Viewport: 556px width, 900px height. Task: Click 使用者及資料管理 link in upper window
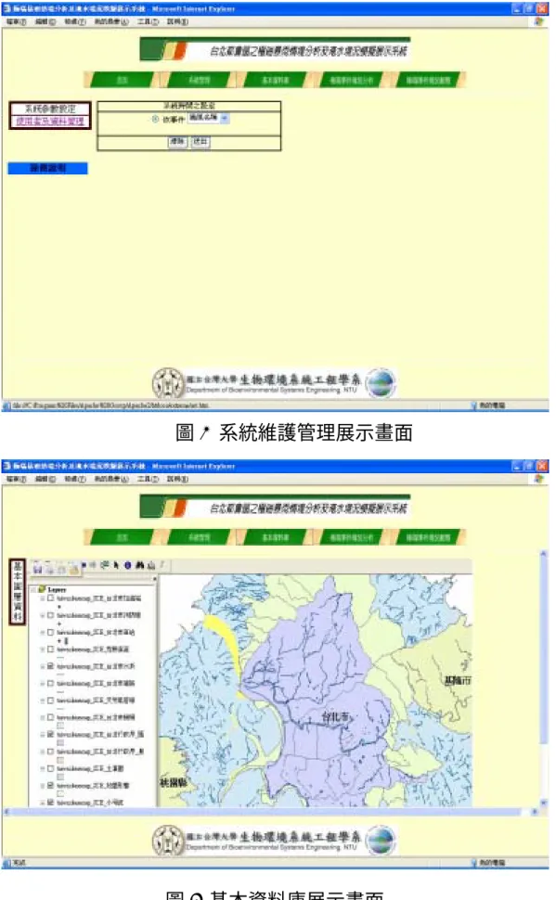[x=50, y=122]
